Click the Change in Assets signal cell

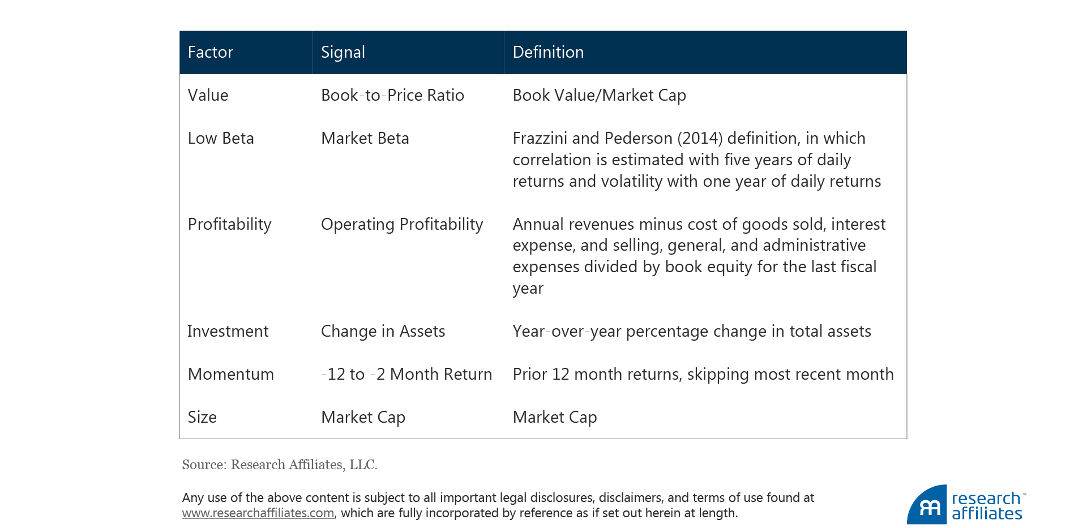[x=383, y=331]
